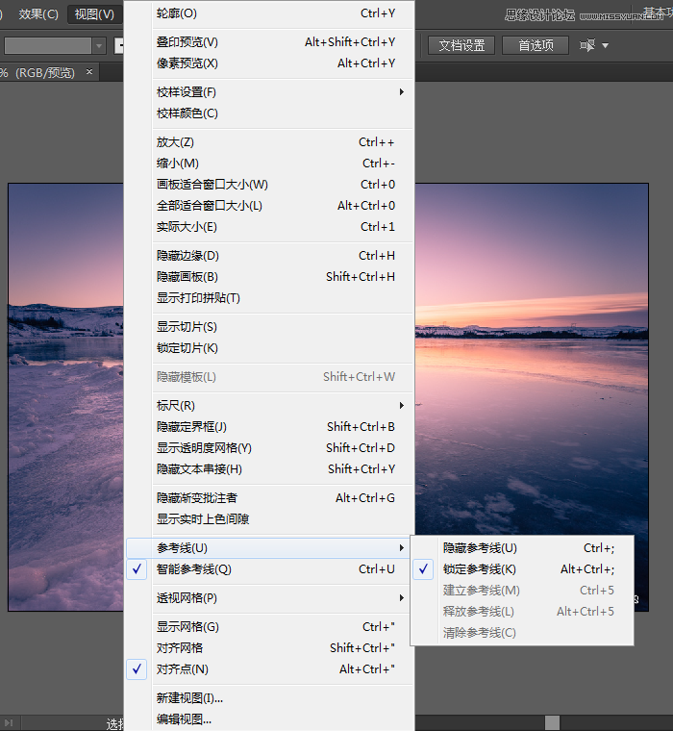Toggle 对齐点(N) snap to point
Screen dimensions: 673x731
pos(270,669)
